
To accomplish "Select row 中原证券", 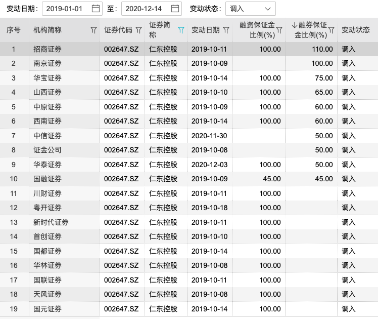I will tap(189, 107).
